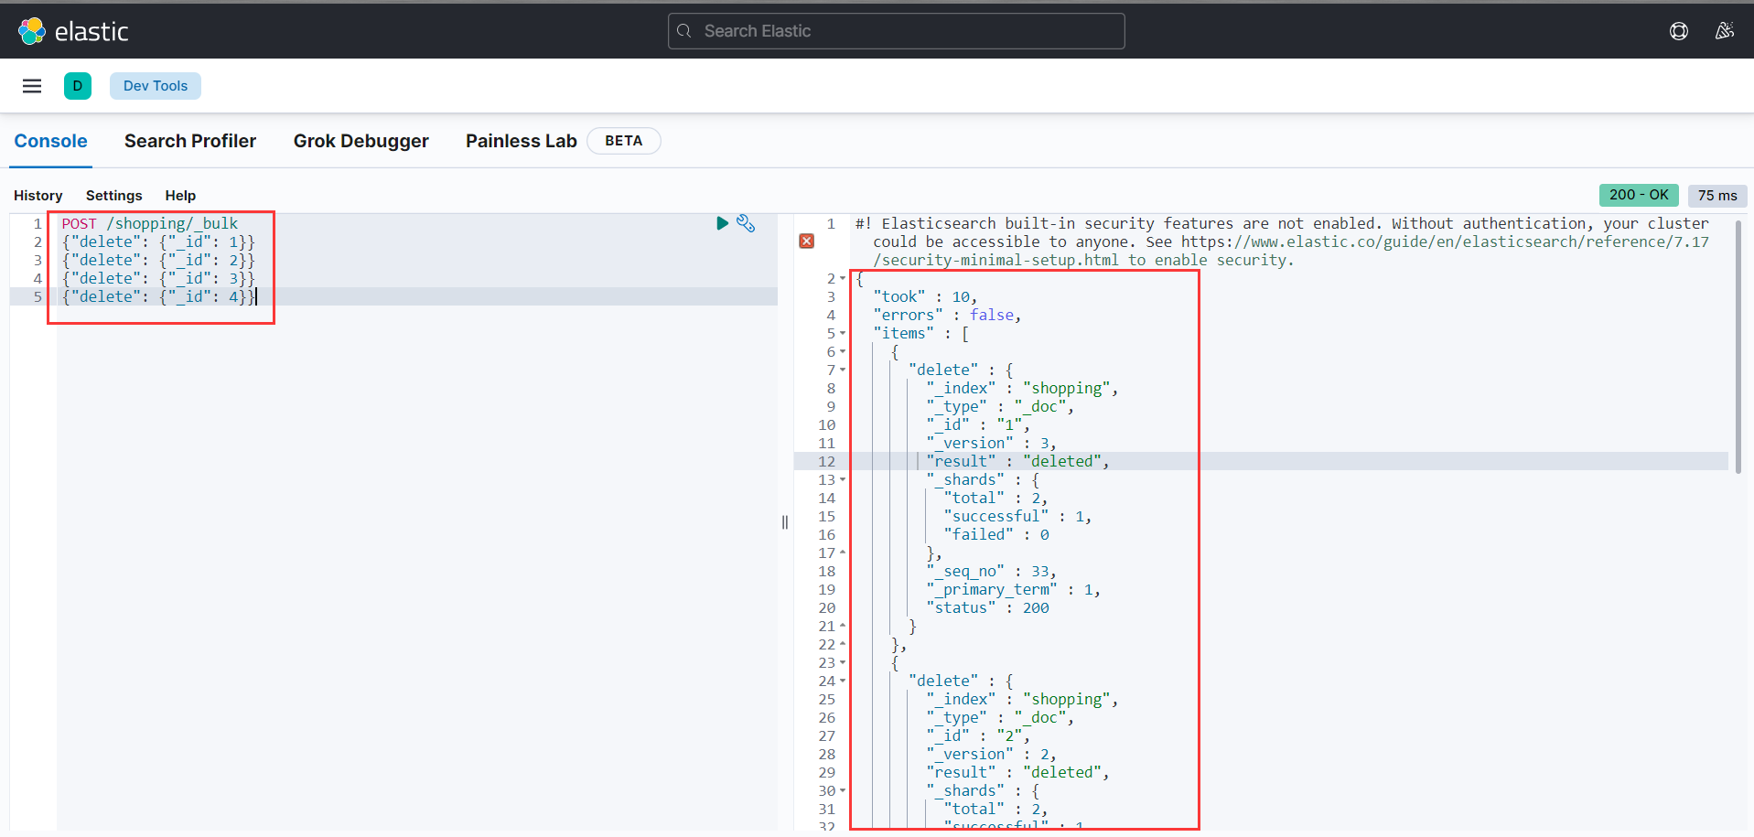Collapse the fold at response line 6
The width and height of the screenshot is (1754, 837).
(x=843, y=351)
